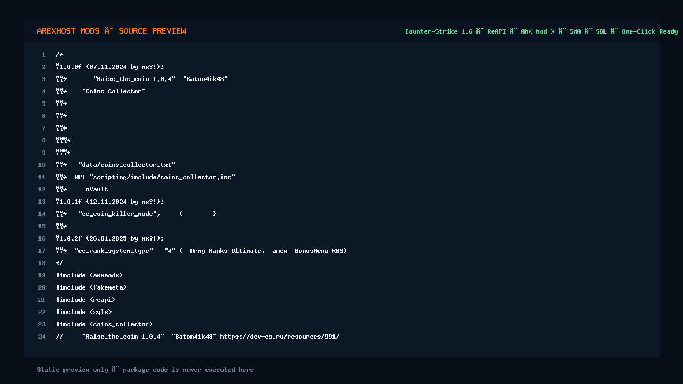This screenshot has height=384, width=683.
Task: Click the "Army Ranks Ultimate," text
Action: click(x=227, y=251)
